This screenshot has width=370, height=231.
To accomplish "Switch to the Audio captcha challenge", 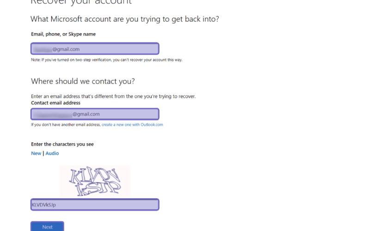I will pos(52,153).
